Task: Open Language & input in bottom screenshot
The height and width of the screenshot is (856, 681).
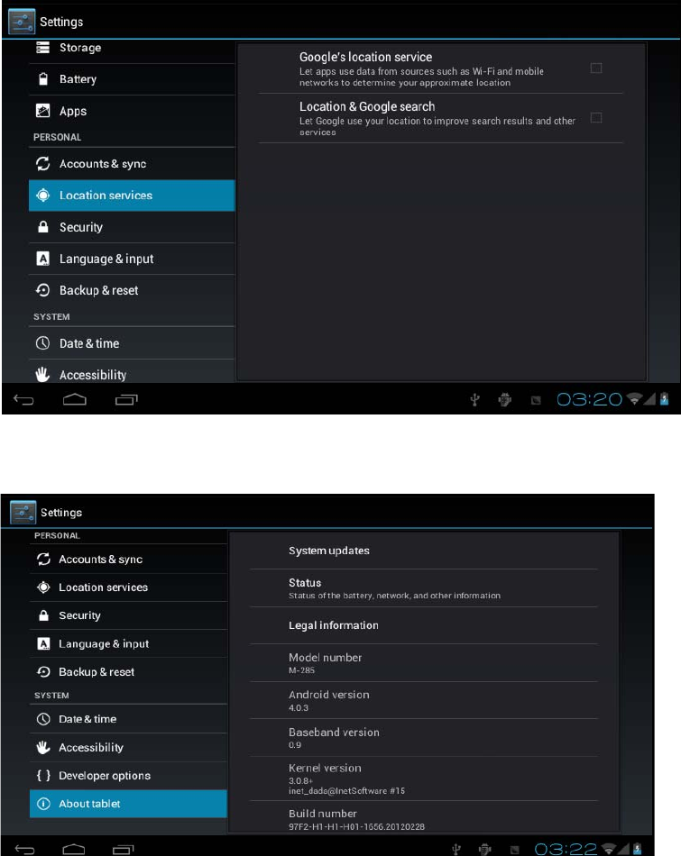Action: click(x=128, y=643)
